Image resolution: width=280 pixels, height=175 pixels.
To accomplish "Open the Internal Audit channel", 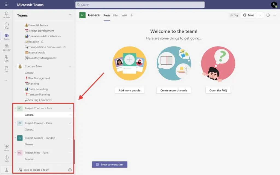I will pyautogui.click(x=35, y=52).
